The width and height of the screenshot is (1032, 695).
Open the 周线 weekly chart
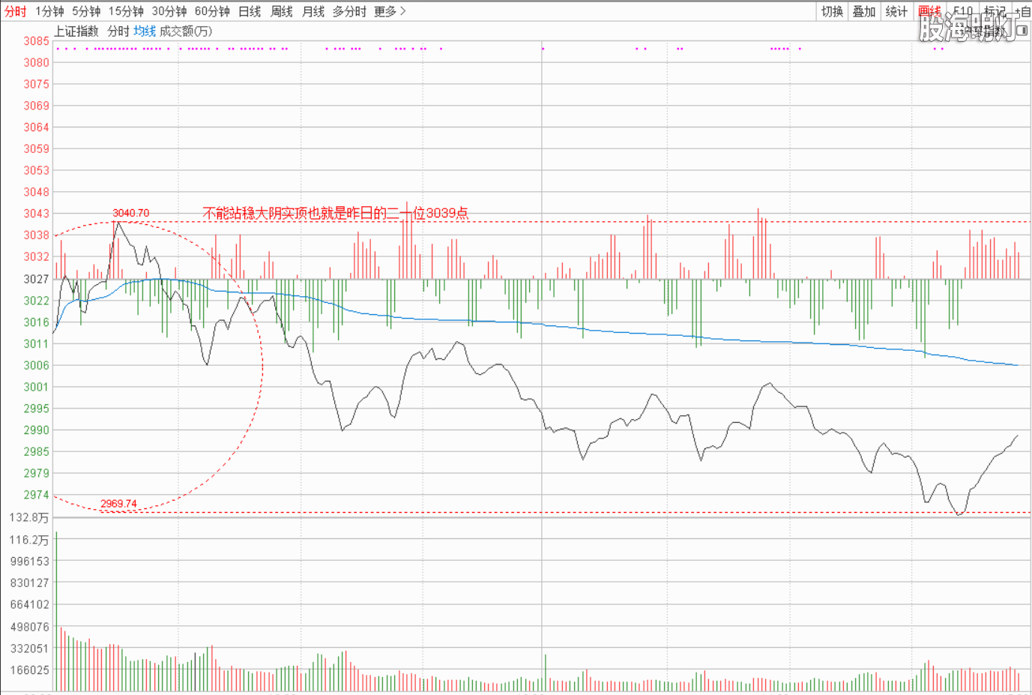pyautogui.click(x=281, y=11)
